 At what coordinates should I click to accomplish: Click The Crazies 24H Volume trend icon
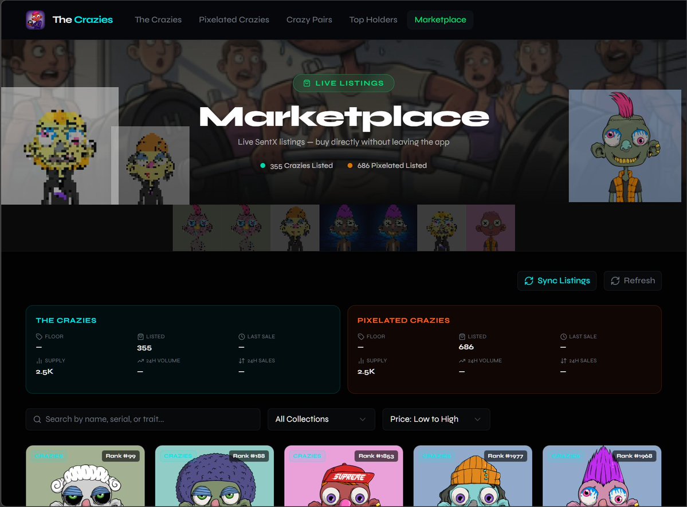click(140, 361)
